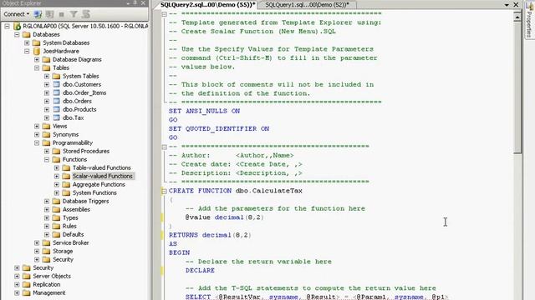Screen dimensions: 535x300
Task: Click the Management folder icon
Action: (26, 292)
